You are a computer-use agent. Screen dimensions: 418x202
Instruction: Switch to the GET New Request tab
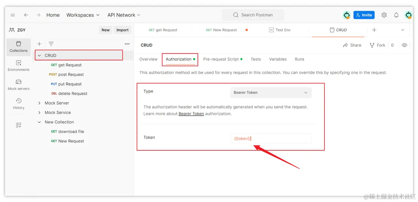pyautogui.click(x=221, y=30)
